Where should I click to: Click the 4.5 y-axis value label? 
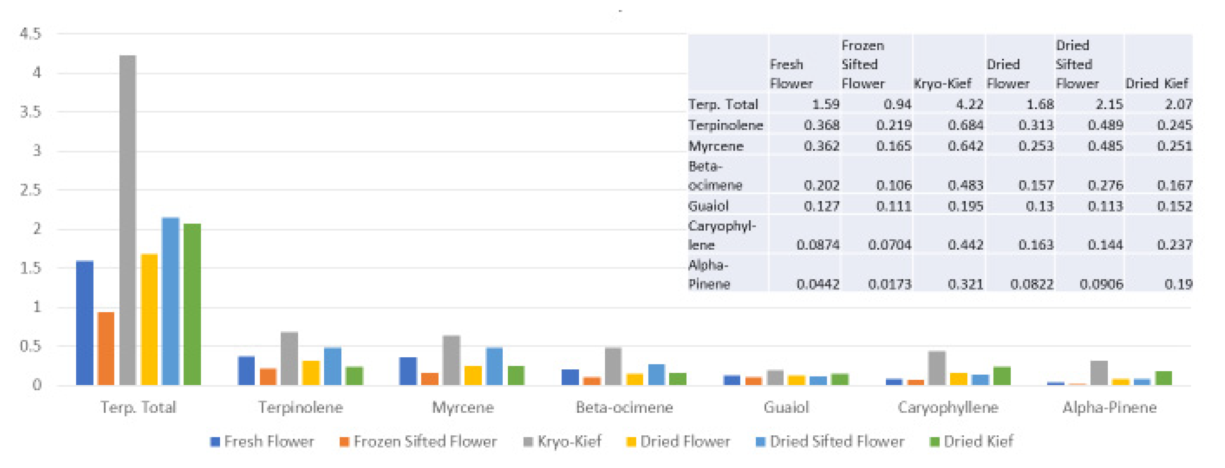click(31, 34)
